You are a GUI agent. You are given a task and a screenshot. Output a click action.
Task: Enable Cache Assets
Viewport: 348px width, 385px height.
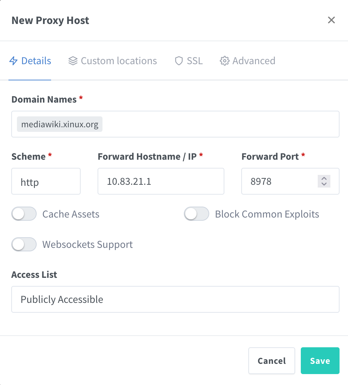coord(24,214)
